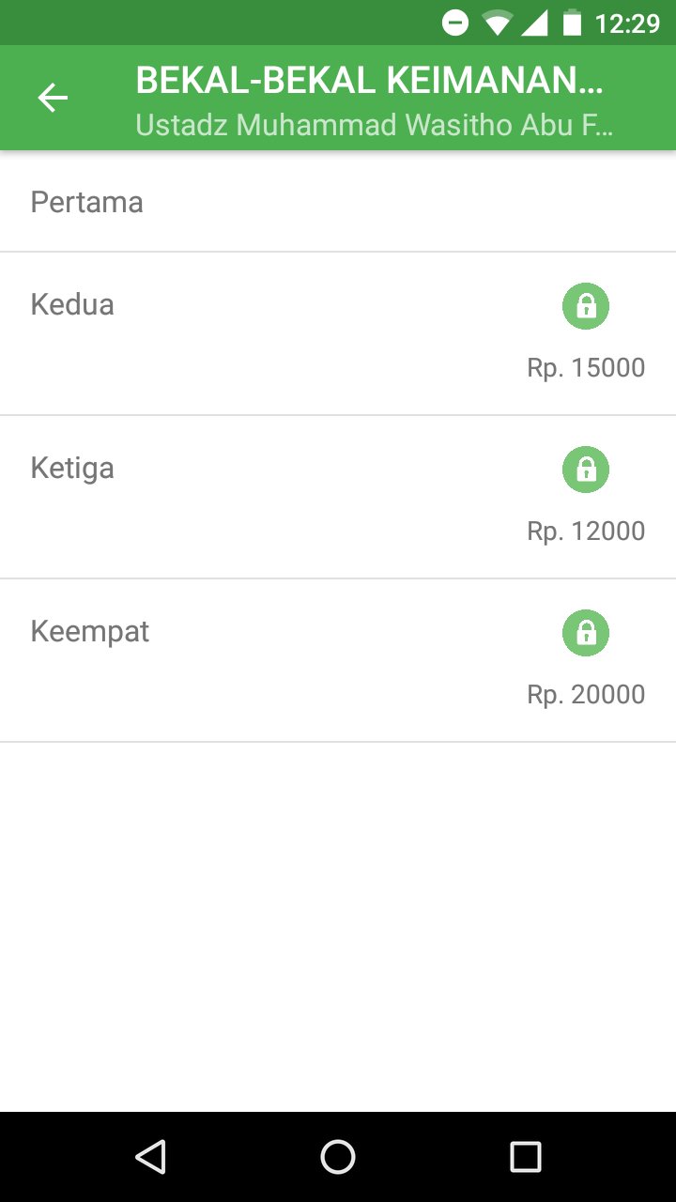Tap the Ustadz Muhammad Wasitho subtitle
This screenshot has width=676, height=1202.
point(374,125)
